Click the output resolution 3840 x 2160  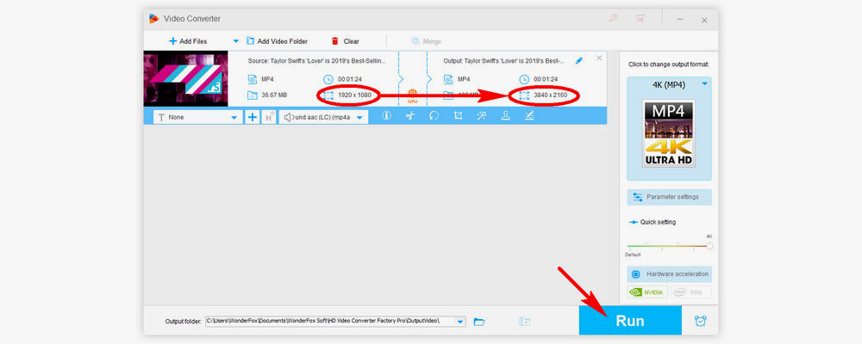pos(550,95)
